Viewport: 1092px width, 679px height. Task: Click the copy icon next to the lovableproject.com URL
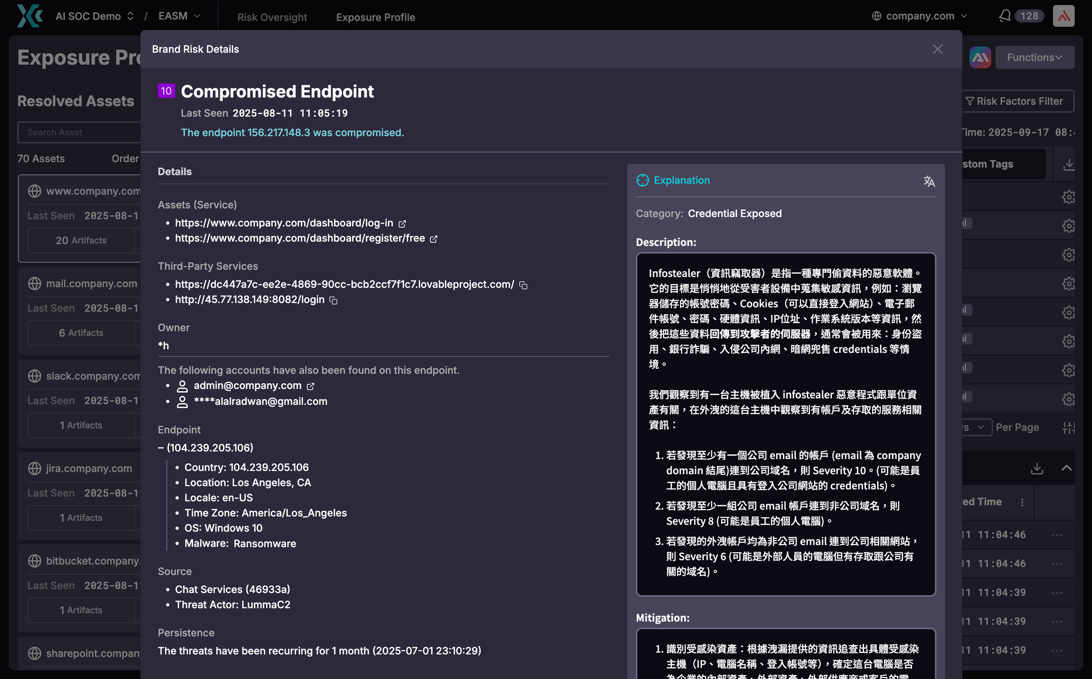523,285
